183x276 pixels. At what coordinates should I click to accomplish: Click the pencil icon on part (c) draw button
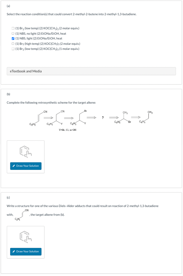pyautogui.click(x=14, y=251)
